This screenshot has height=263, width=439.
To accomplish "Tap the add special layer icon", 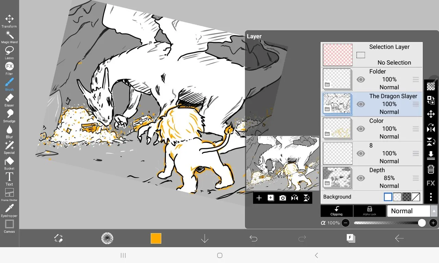I will (x=271, y=198).
